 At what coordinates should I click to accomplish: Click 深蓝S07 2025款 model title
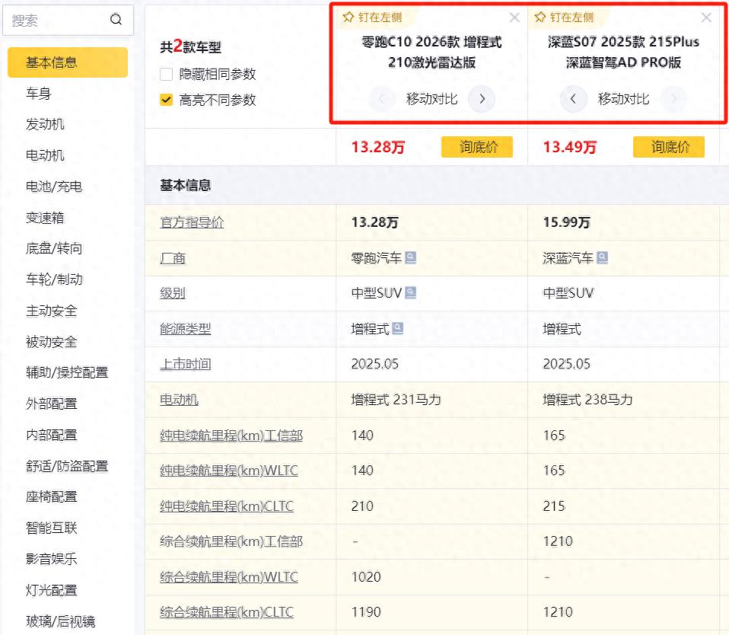[623, 52]
